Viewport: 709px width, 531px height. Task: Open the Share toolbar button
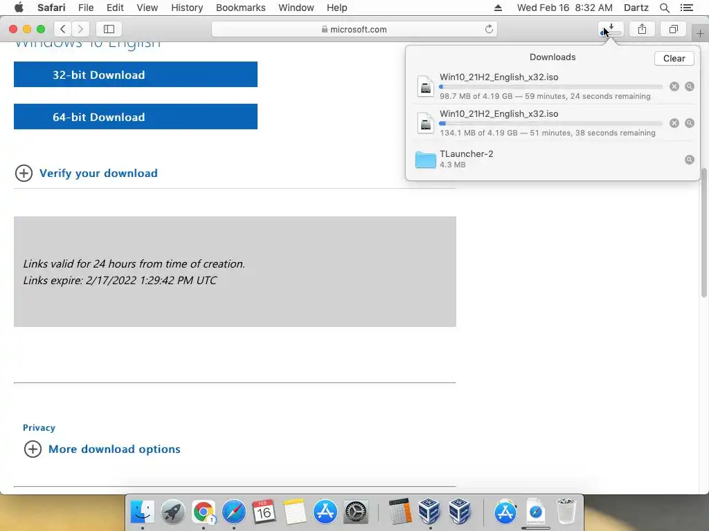(x=642, y=29)
